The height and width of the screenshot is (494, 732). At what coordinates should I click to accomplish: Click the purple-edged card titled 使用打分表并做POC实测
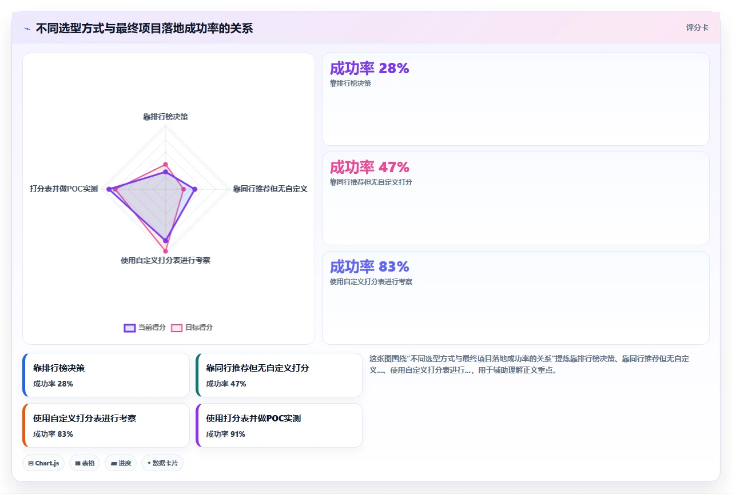(x=279, y=425)
